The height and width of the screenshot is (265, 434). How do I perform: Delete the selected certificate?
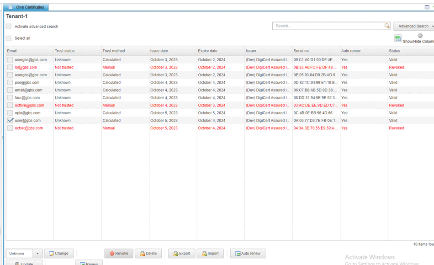(x=148, y=254)
